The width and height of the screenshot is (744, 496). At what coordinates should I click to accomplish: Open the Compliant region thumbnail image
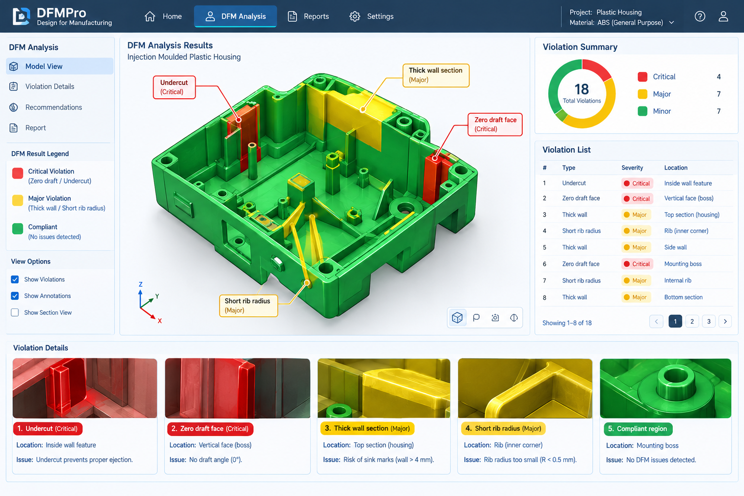point(666,388)
